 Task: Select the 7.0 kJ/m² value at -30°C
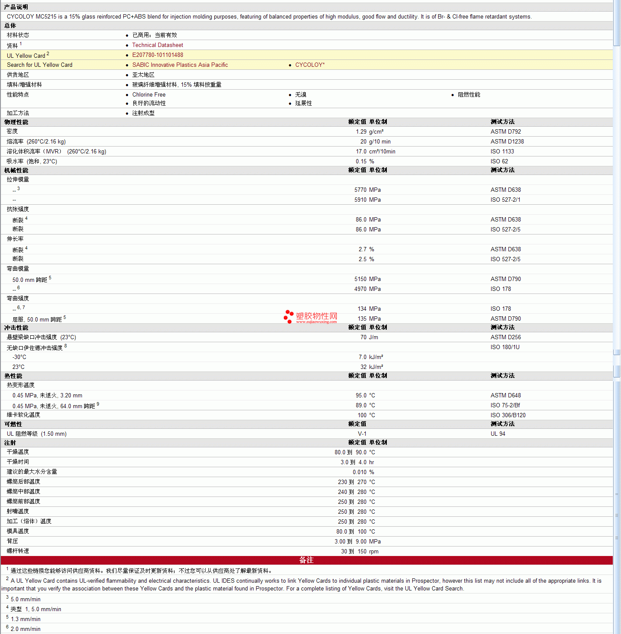click(x=371, y=357)
